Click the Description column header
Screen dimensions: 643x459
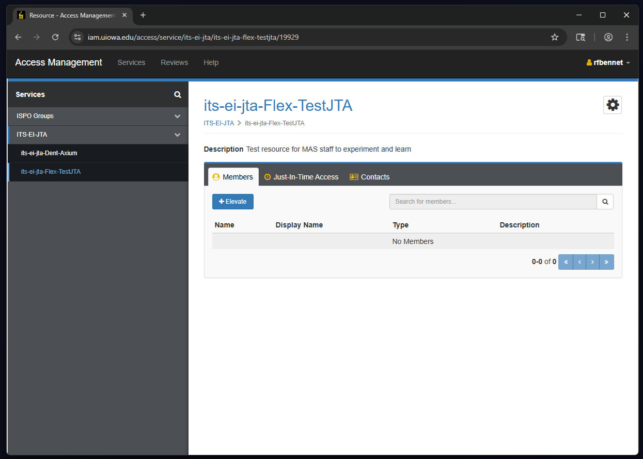pyautogui.click(x=520, y=225)
